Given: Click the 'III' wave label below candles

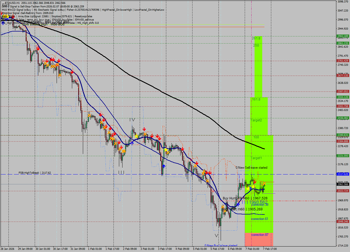Looking at the screenshot, I should click(x=121, y=172).
